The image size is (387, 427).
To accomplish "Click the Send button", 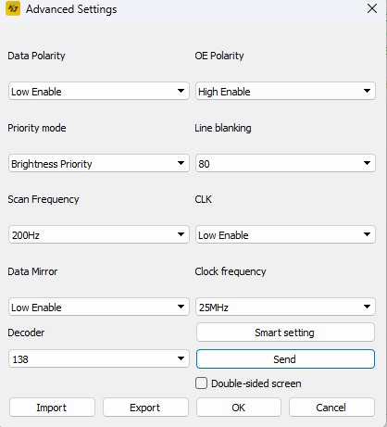I will [x=285, y=359].
